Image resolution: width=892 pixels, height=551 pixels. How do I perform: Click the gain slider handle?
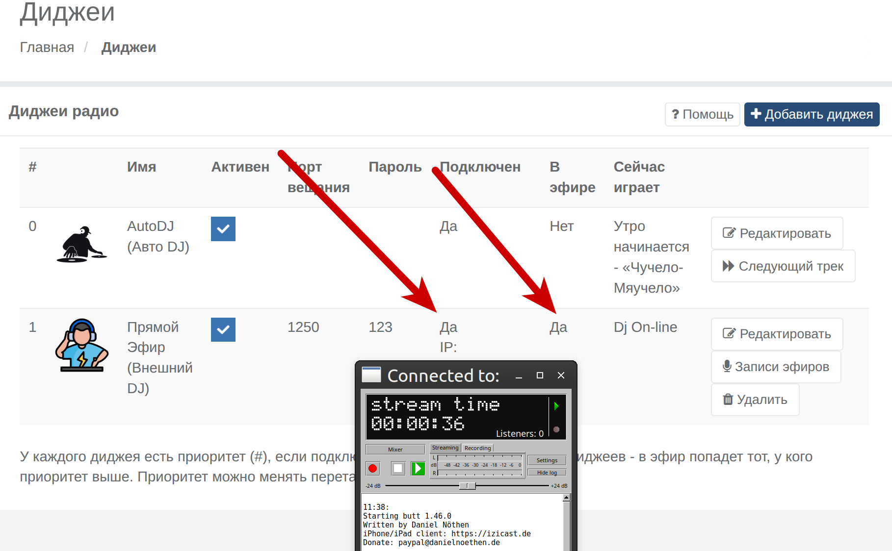[x=467, y=486]
